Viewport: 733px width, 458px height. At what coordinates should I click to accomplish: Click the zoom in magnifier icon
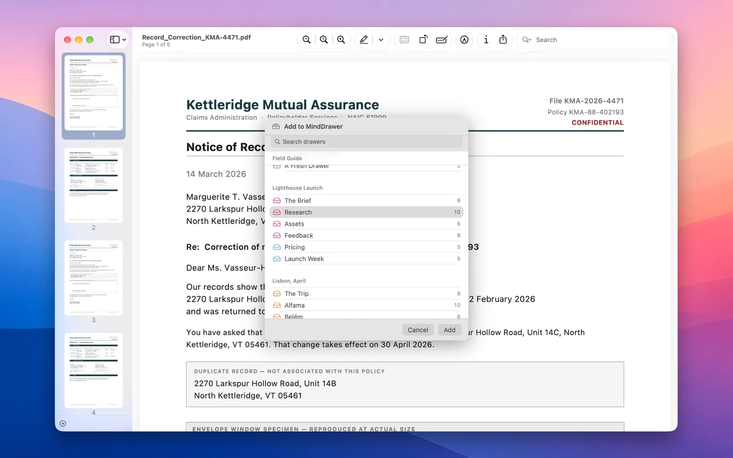[341, 40]
